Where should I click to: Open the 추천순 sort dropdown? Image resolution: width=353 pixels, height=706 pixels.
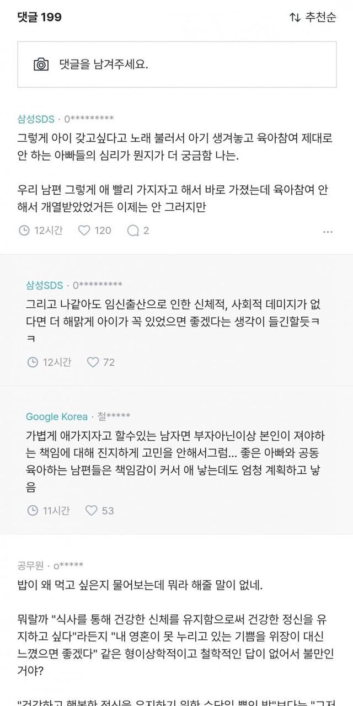(312, 17)
